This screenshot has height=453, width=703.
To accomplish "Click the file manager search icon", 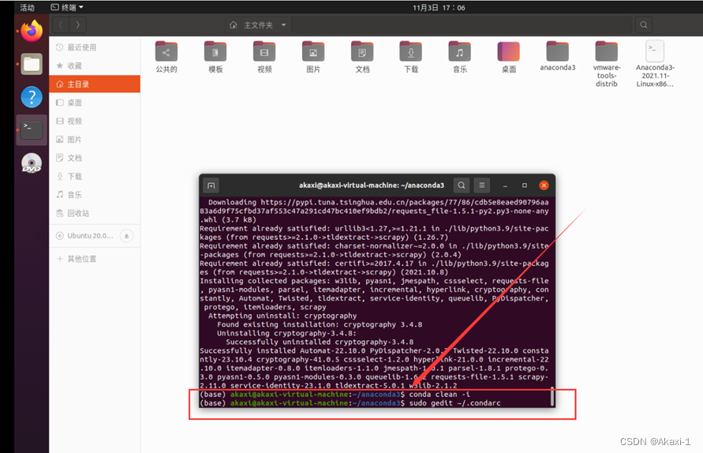I will (x=643, y=24).
